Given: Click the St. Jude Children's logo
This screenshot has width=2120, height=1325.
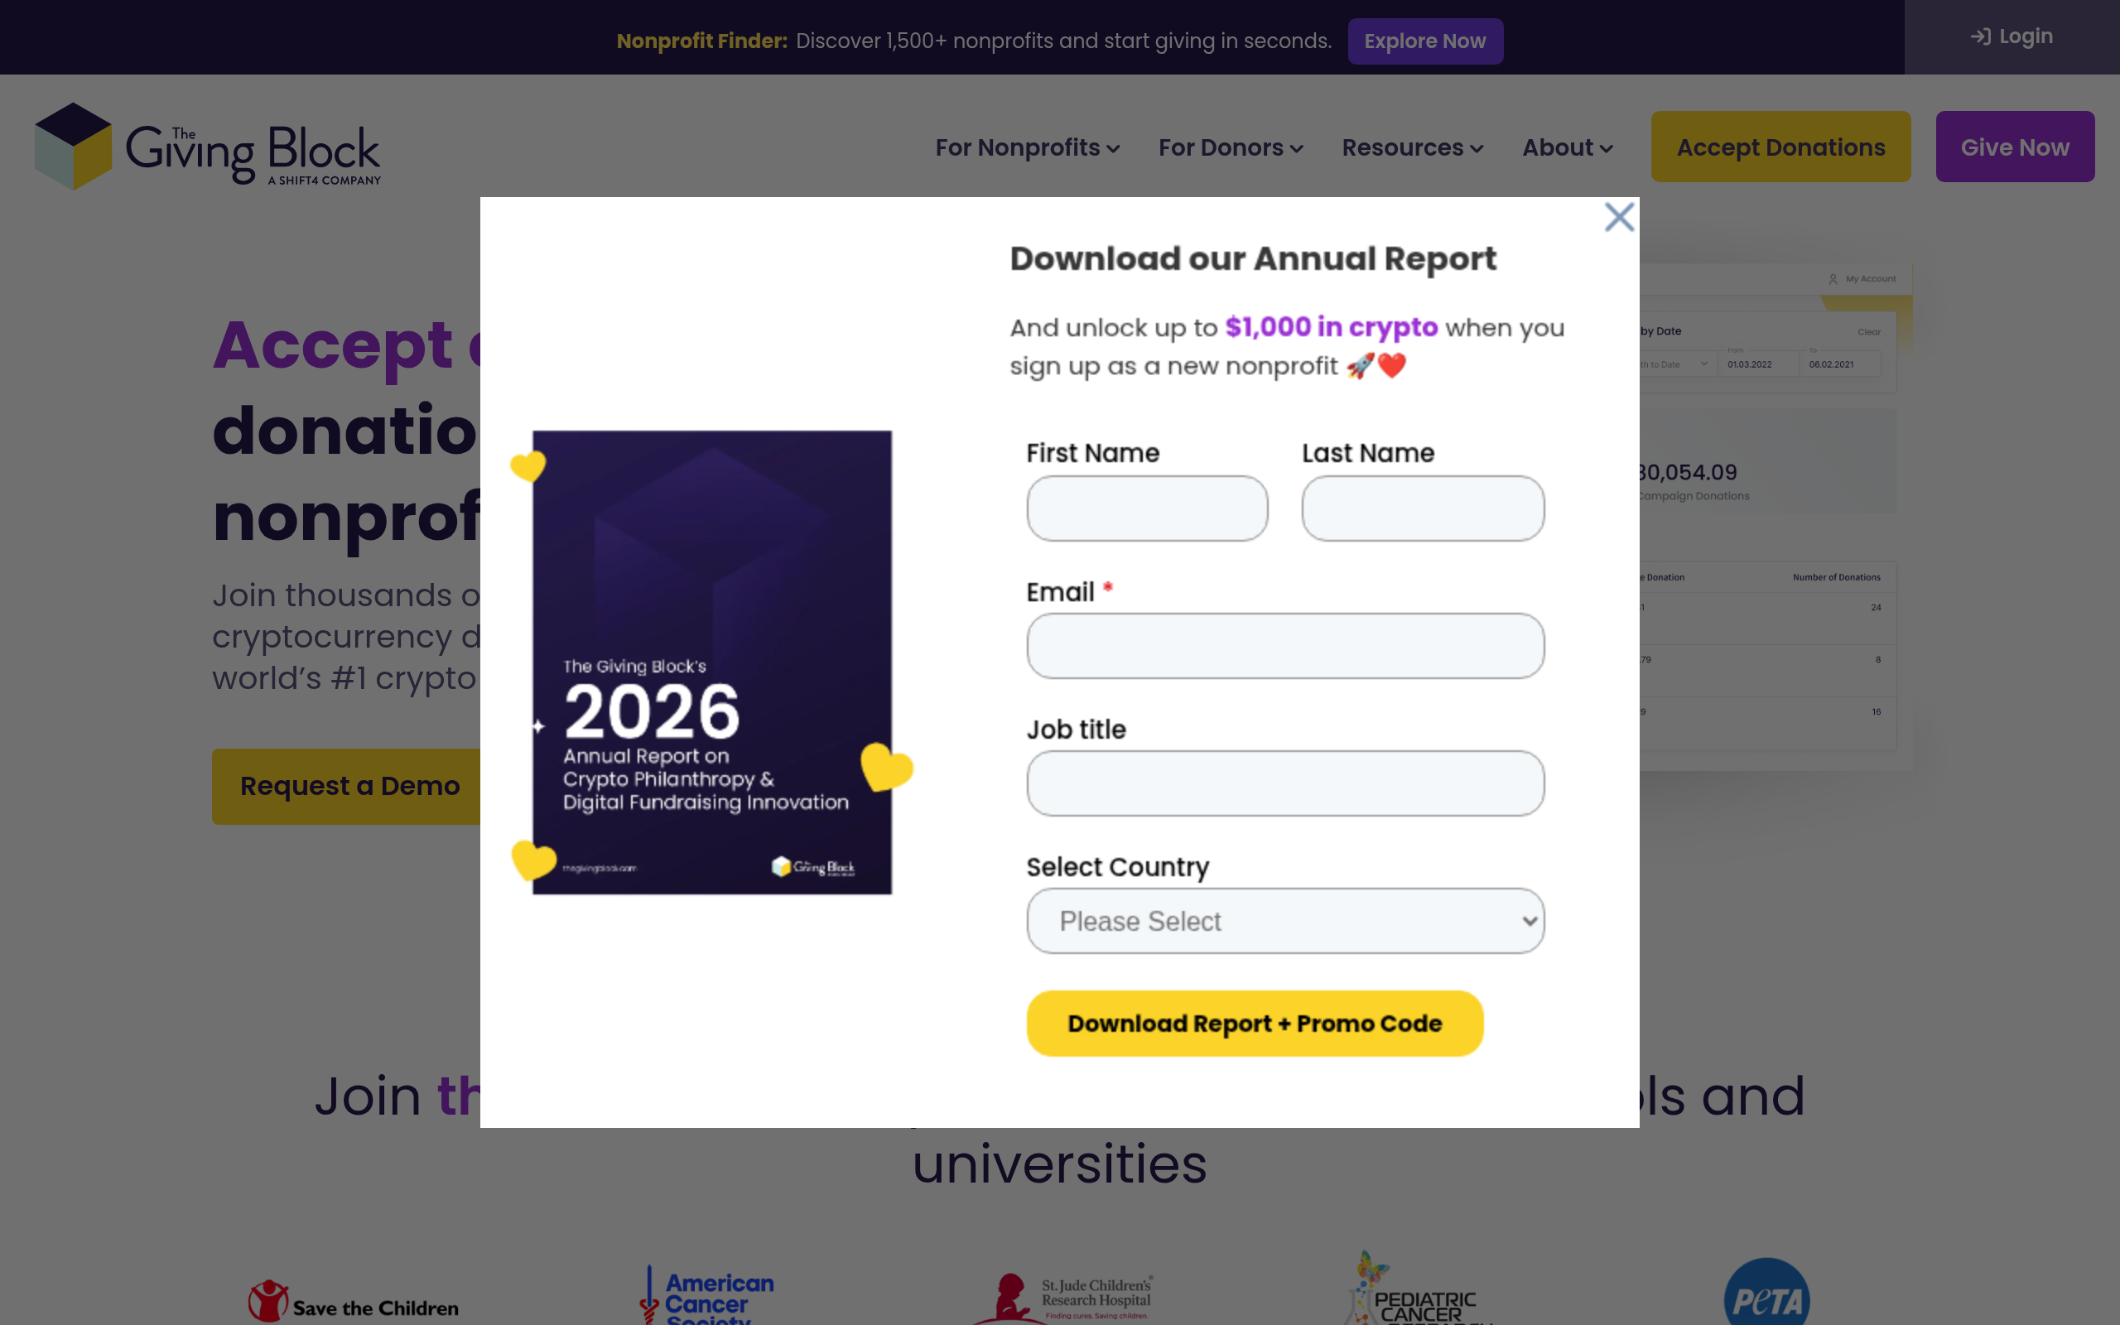Looking at the screenshot, I should 1062,1298.
